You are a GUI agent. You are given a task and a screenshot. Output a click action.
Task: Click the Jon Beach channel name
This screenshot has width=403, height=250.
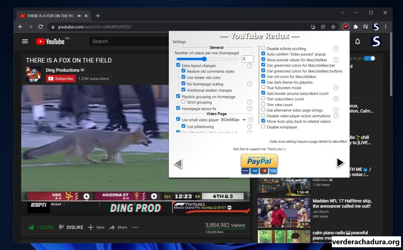click(320, 212)
